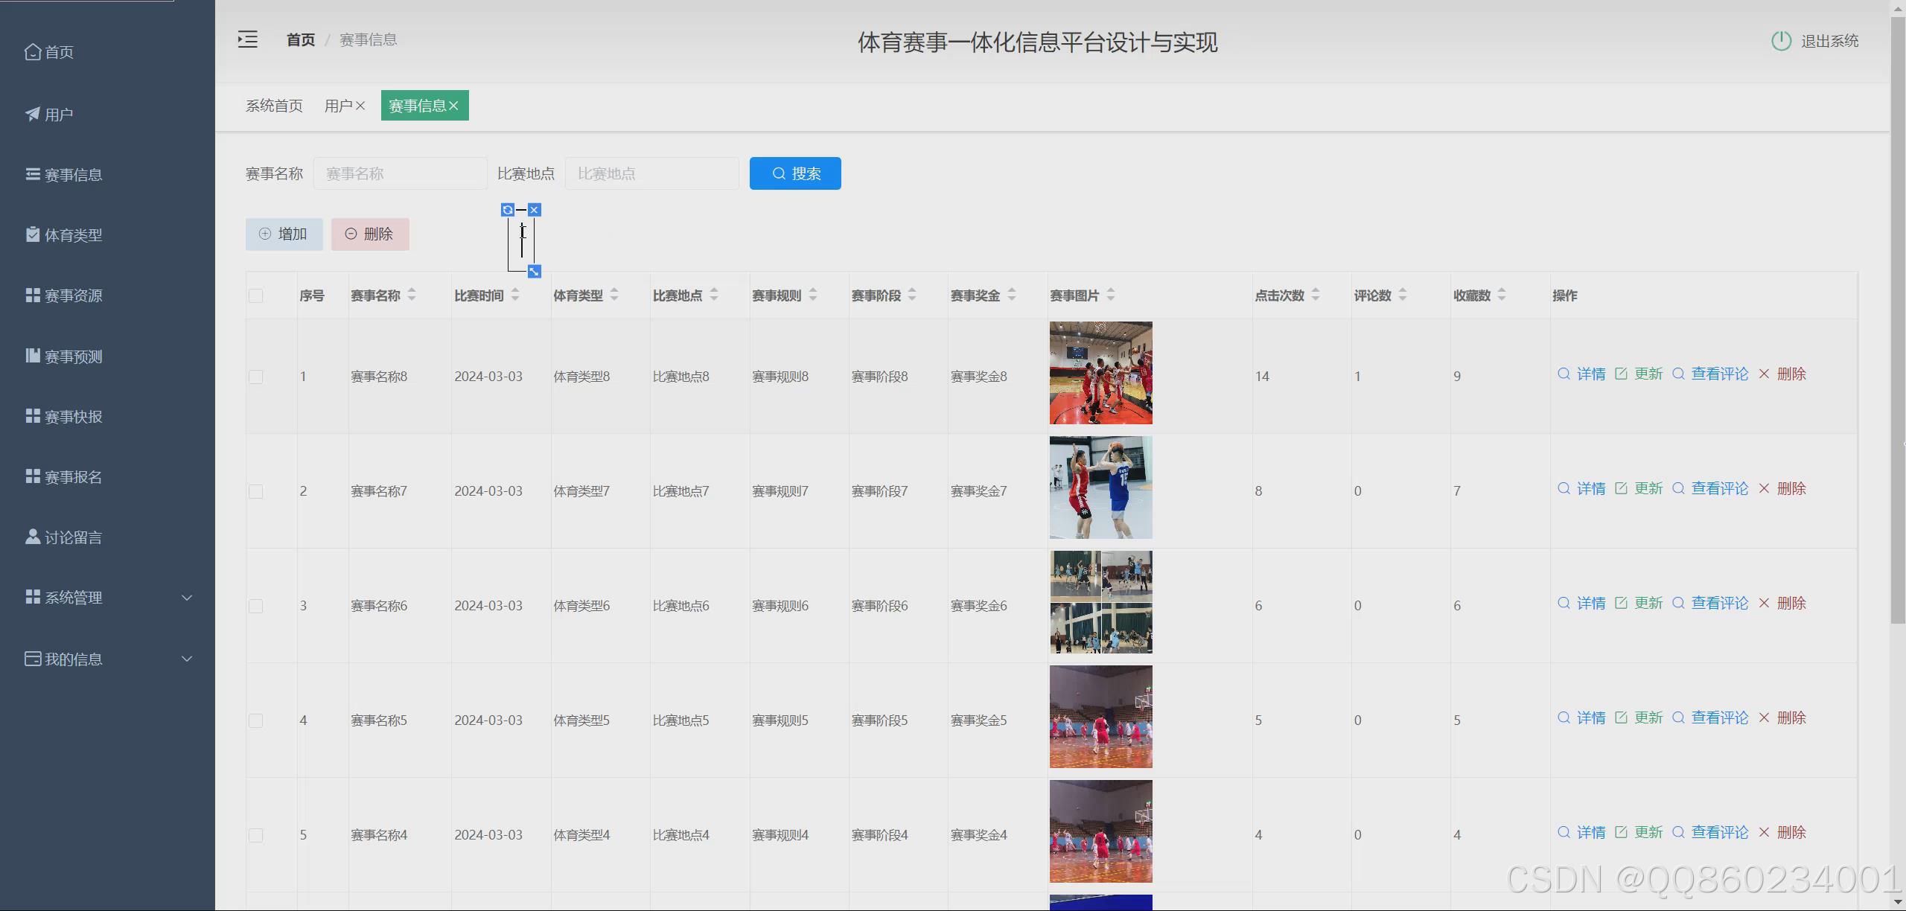Tick the checkbox for row 赛事名称6

point(256,606)
